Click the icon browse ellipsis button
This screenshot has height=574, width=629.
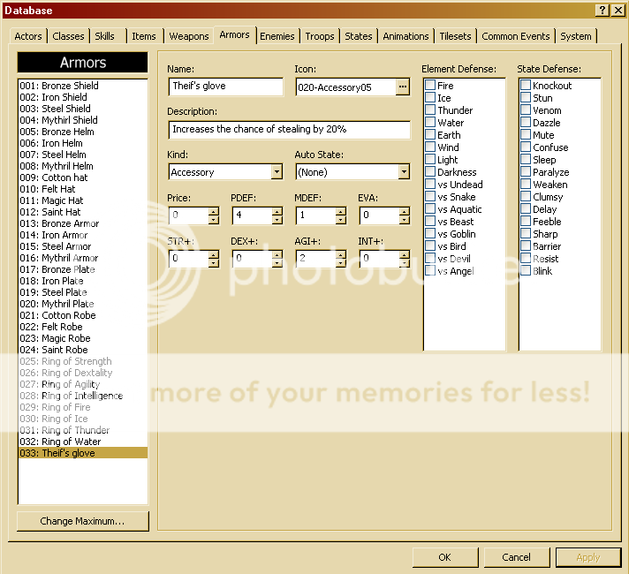pyautogui.click(x=403, y=87)
